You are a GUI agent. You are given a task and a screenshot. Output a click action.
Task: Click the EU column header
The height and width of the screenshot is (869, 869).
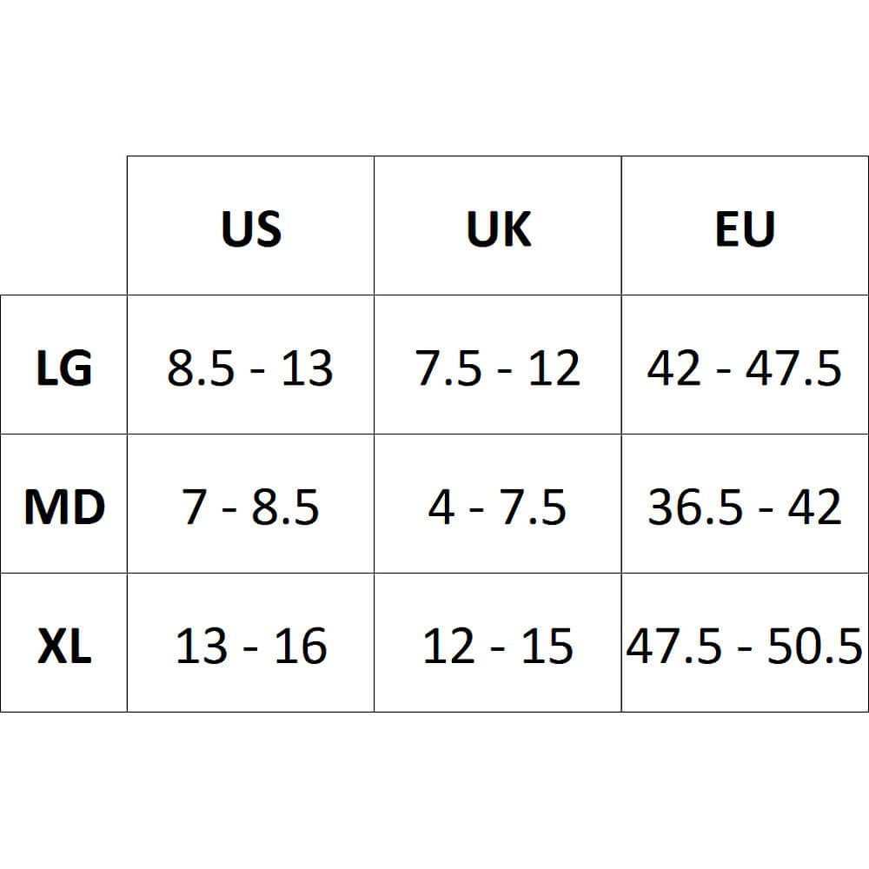point(745,228)
